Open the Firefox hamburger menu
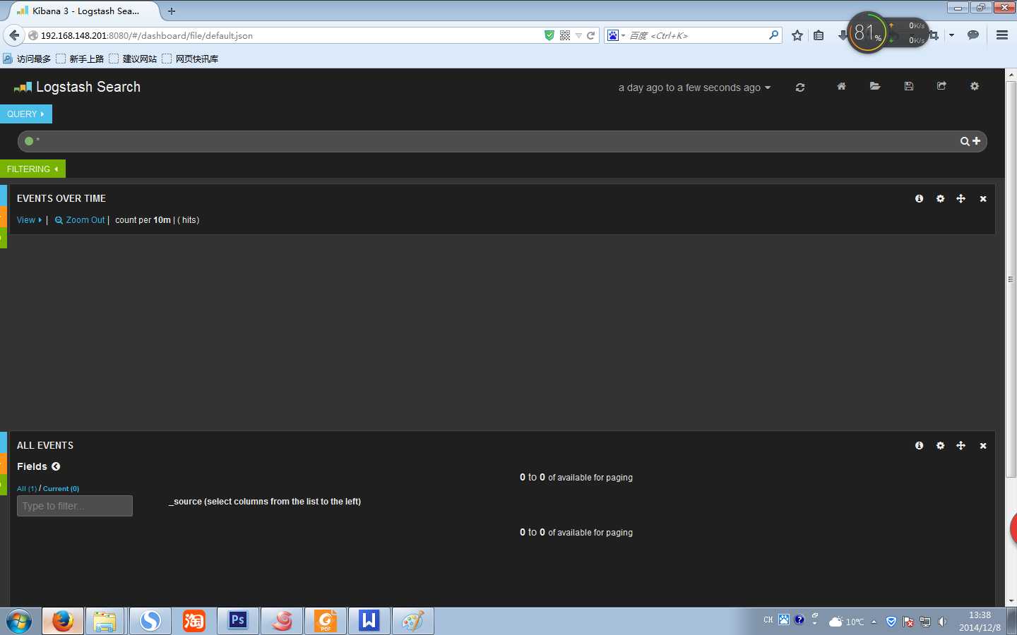The width and height of the screenshot is (1017, 635). coord(1001,35)
